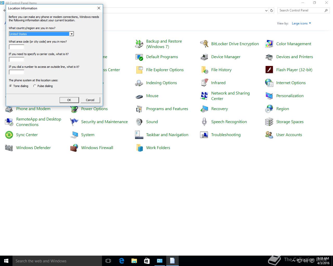
Task: Open the Security and Maintenance flag icon
Action: [x=74, y=122]
